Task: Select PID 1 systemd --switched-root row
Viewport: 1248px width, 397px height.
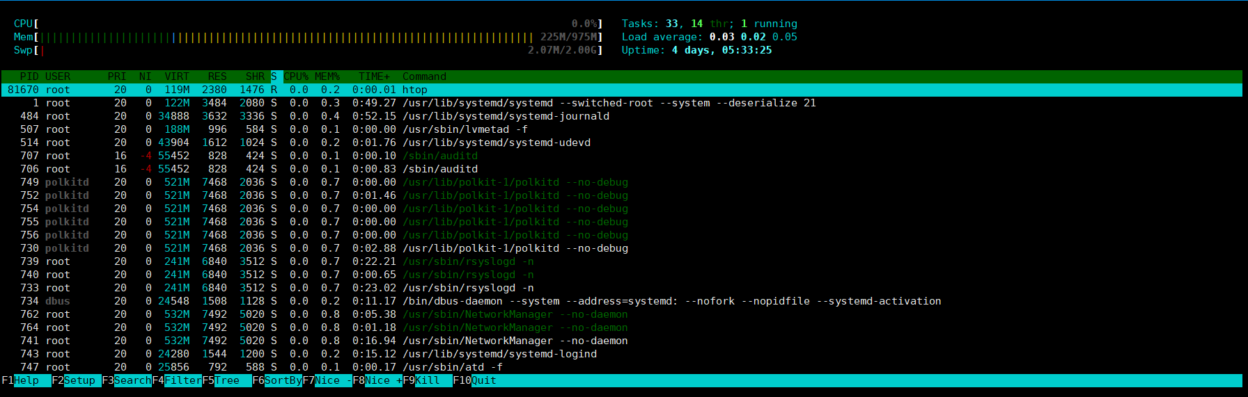Action: (x=622, y=103)
